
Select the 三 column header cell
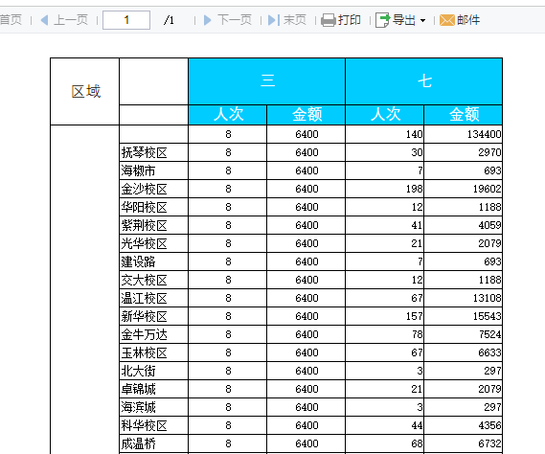(x=266, y=81)
